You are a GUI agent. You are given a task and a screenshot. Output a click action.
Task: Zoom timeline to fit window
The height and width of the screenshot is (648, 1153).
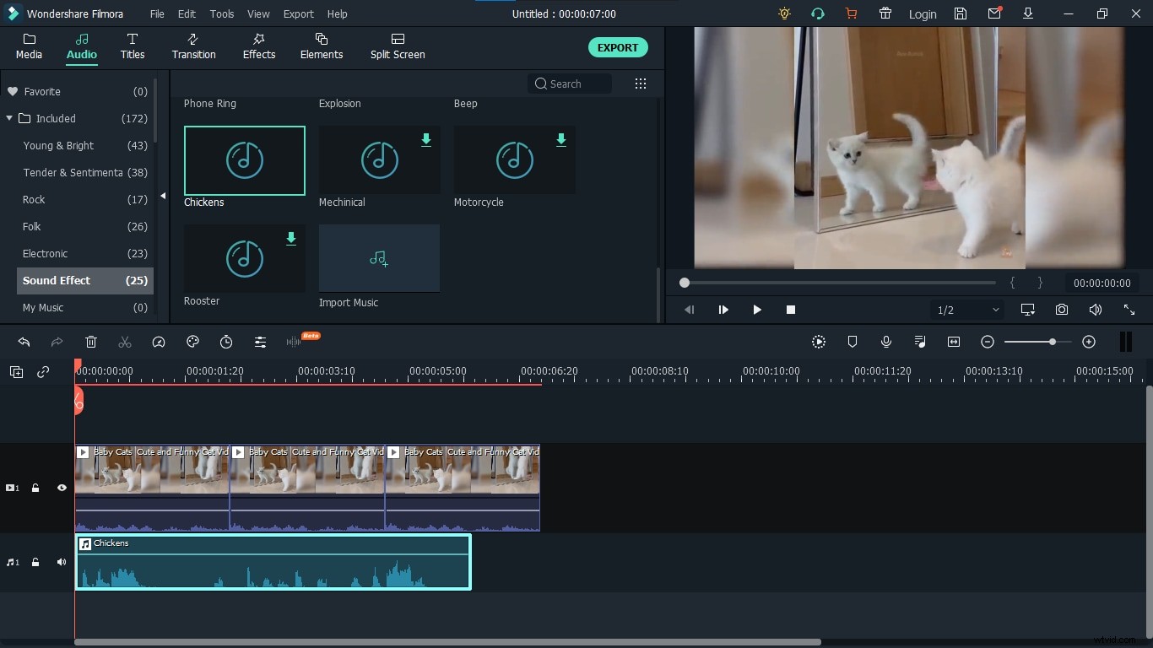(954, 342)
